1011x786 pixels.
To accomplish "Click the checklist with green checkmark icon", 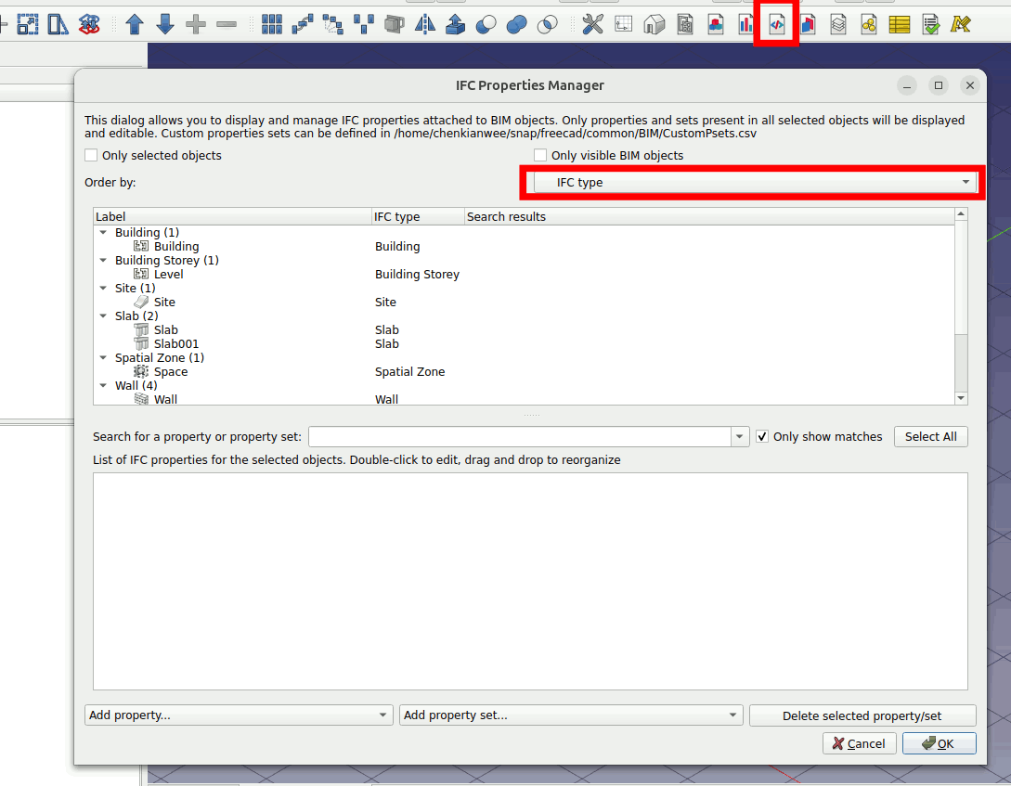I will [929, 25].
